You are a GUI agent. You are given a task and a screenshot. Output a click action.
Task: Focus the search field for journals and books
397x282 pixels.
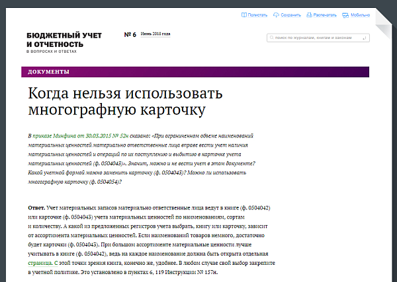318,38
